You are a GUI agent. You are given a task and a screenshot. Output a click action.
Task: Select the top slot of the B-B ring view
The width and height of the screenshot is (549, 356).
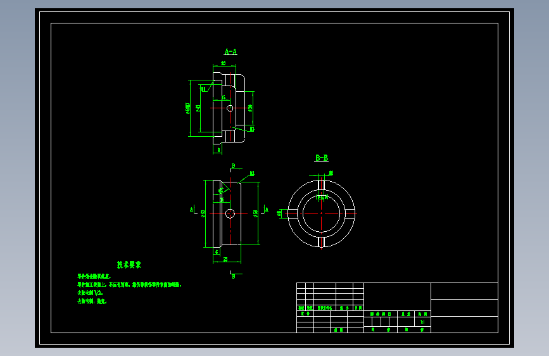[322, 185]
